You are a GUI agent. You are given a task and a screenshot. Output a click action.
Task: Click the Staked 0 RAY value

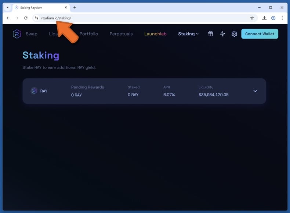tap(133, 95)
